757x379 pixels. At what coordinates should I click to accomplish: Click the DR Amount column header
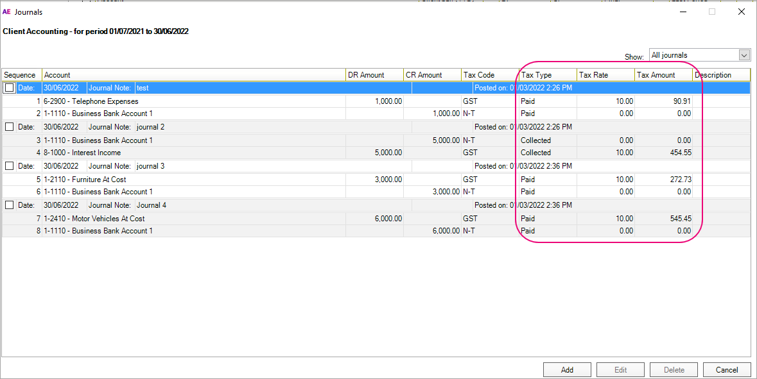coord(374,75)
